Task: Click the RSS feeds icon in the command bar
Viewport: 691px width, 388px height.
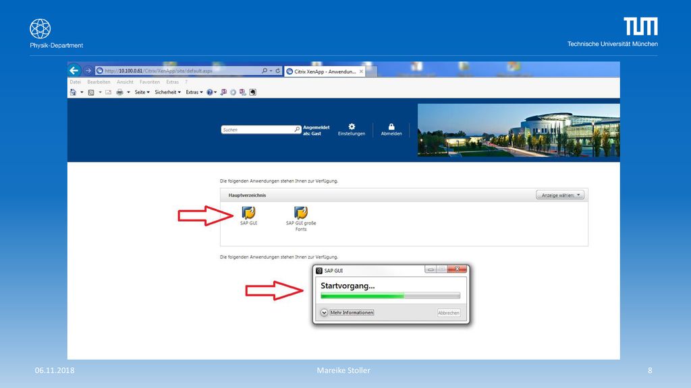Action: 91,92
